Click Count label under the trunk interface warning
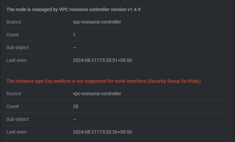 (13, 106)
